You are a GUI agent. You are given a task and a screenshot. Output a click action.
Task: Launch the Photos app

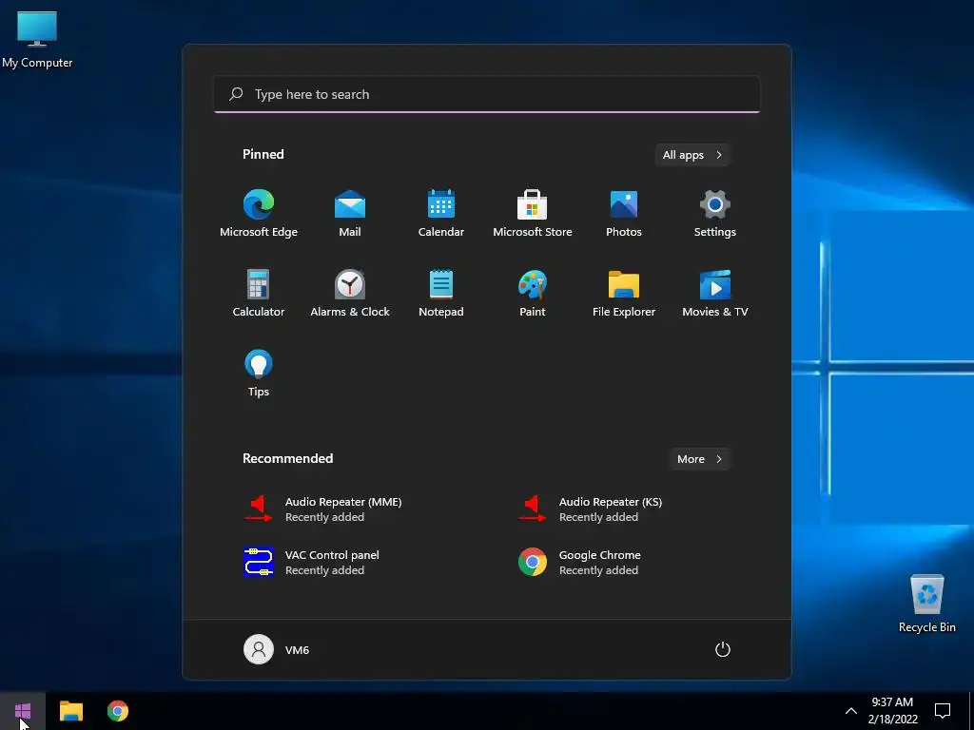[624, 213]
